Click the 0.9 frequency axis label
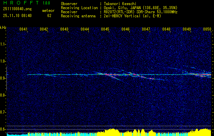Image resolution: width=214 pixels, height=136 pixels. click(x=2, y=78)
